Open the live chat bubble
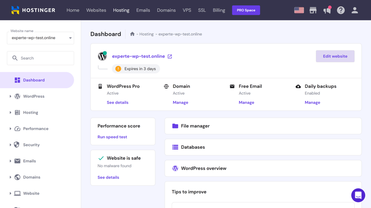This screenshot has width=371, height=208. click(358, 195)
